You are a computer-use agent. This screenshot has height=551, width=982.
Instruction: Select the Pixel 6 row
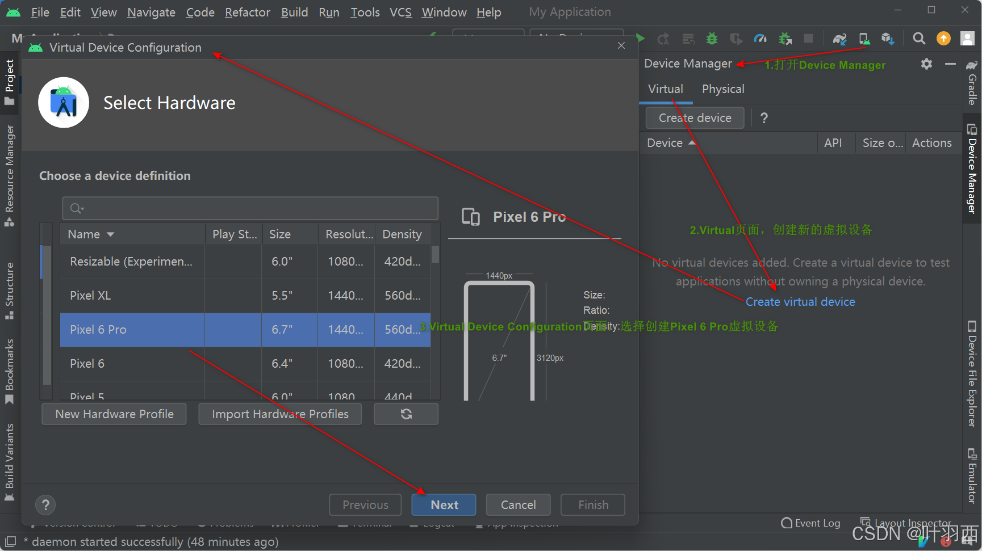[x=245, y=364]
